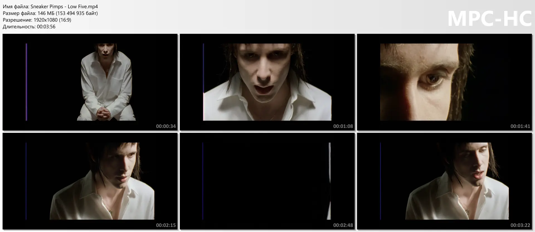Viewport: 535px width, 232px height.
Task: Click the file name text 'Sneaker Pimps - Low Five.mp4'
Action: (64, 6)
